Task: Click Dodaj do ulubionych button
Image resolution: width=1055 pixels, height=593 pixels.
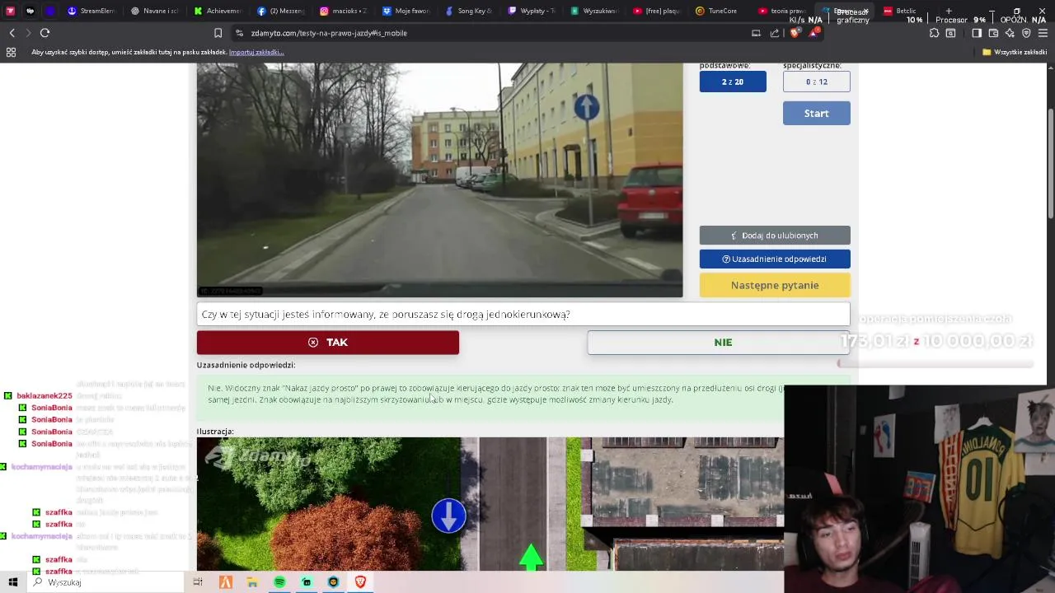Action: click(775, 236)
